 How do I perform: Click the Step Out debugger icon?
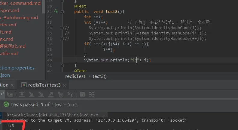coord(51,94)
